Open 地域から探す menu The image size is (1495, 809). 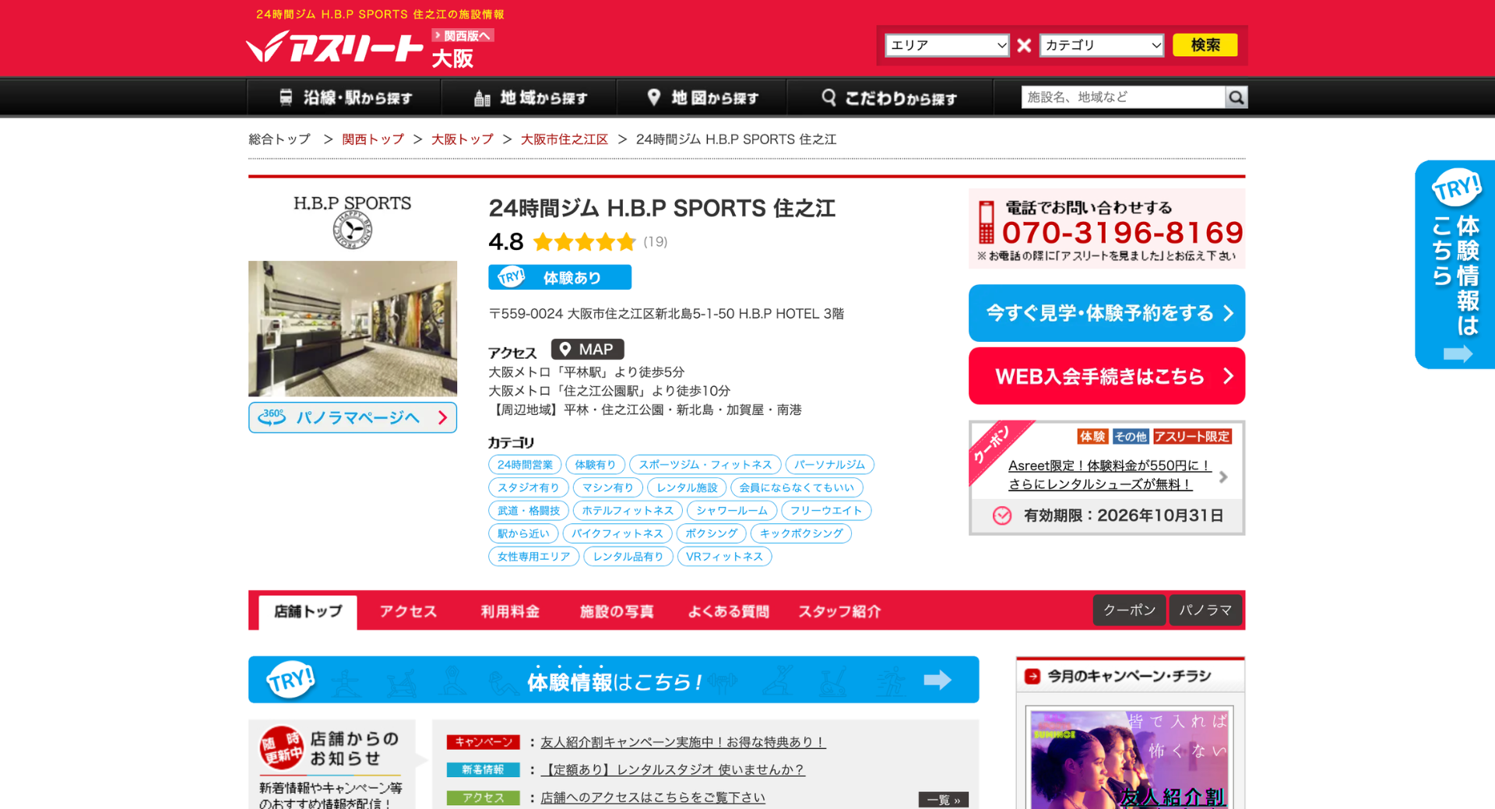(529, 97)
